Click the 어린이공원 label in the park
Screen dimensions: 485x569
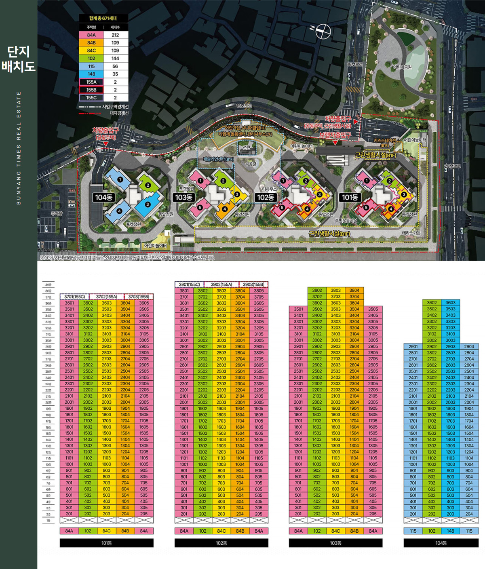(x=402, y=67)
